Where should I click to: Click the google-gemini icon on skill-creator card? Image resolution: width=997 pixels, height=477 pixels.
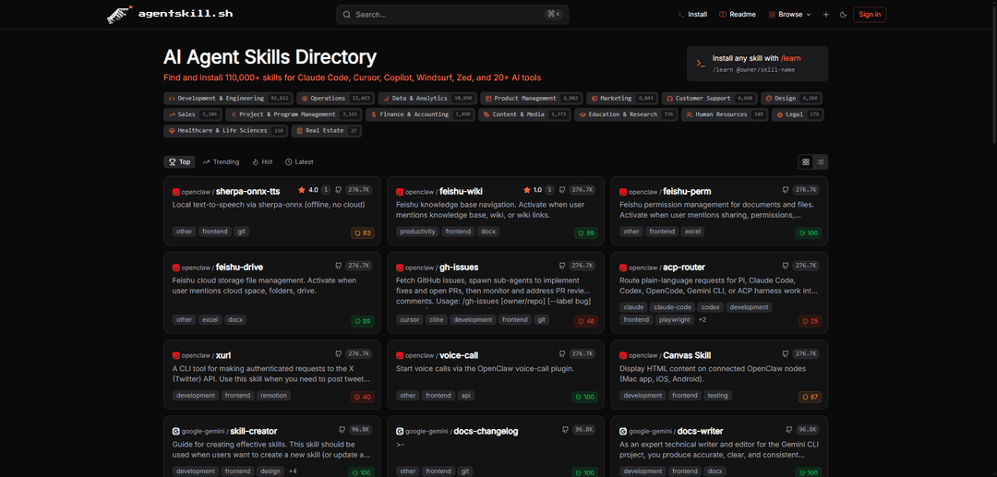click(175, 431)
